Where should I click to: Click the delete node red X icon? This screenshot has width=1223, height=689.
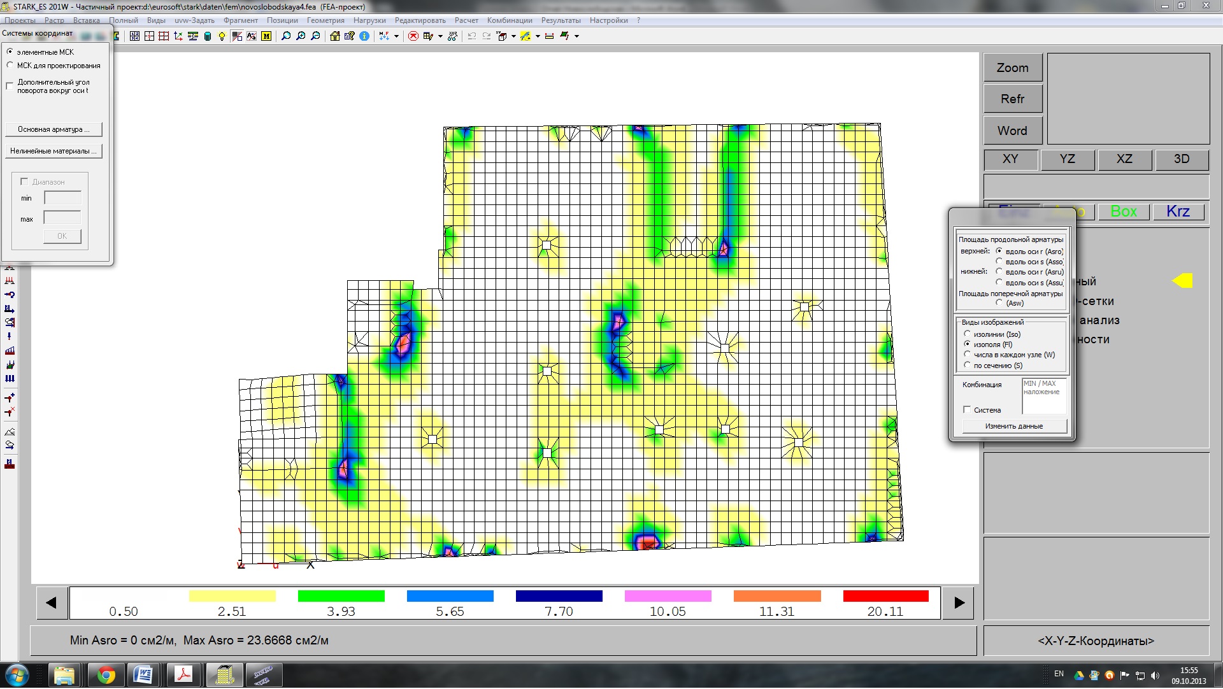point(10,412)
